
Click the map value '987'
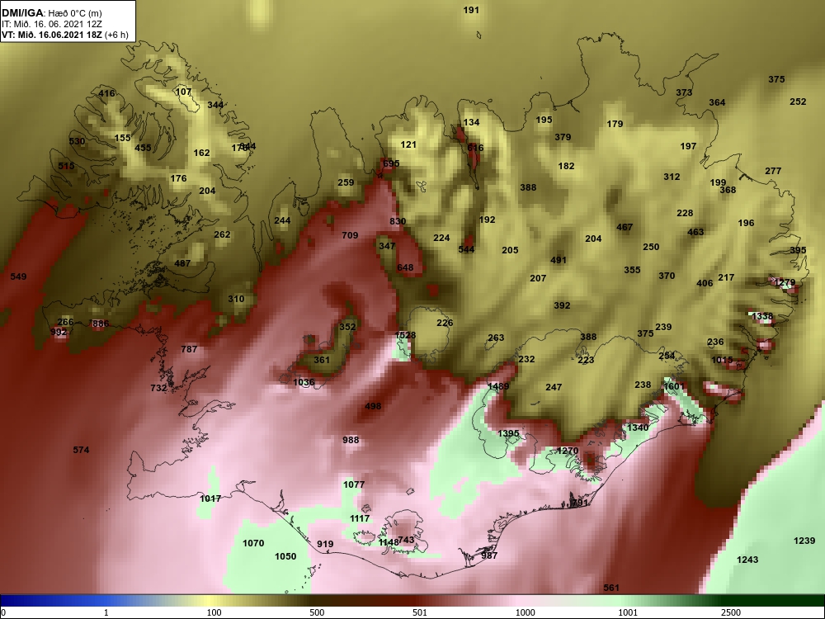pyautogui.click(x=489, y=555)
